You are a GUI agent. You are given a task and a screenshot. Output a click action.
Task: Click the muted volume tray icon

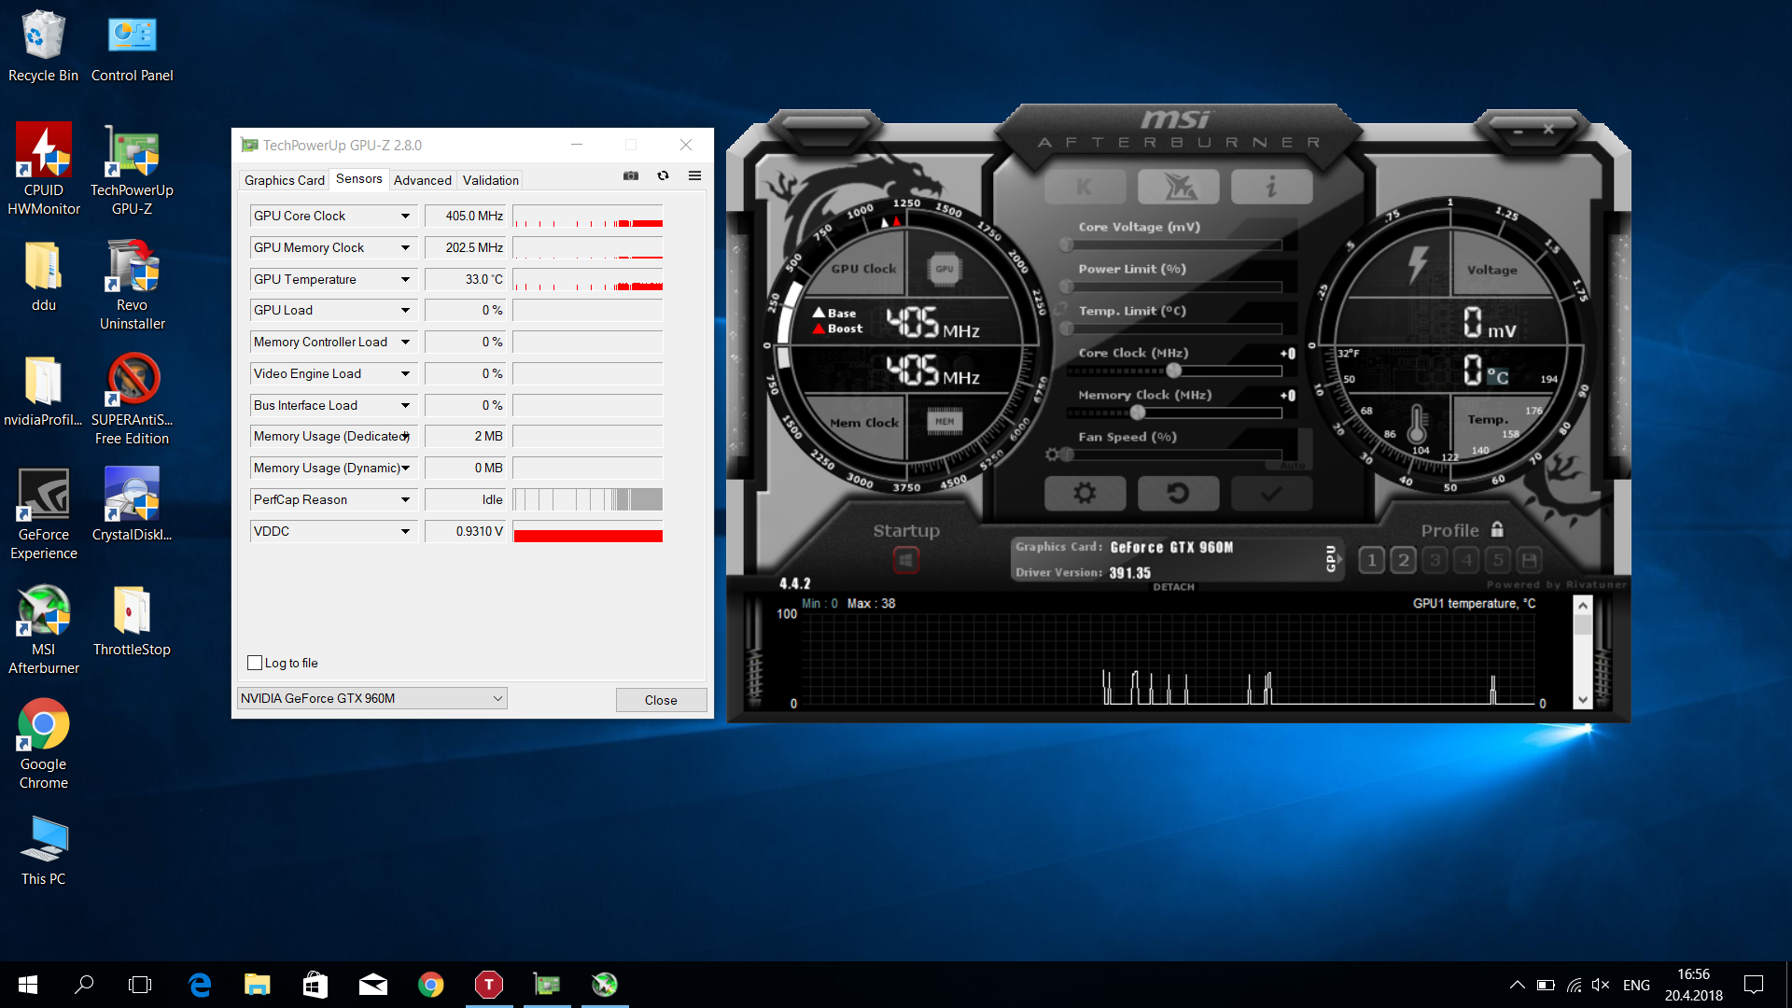tap(1602, 985)
